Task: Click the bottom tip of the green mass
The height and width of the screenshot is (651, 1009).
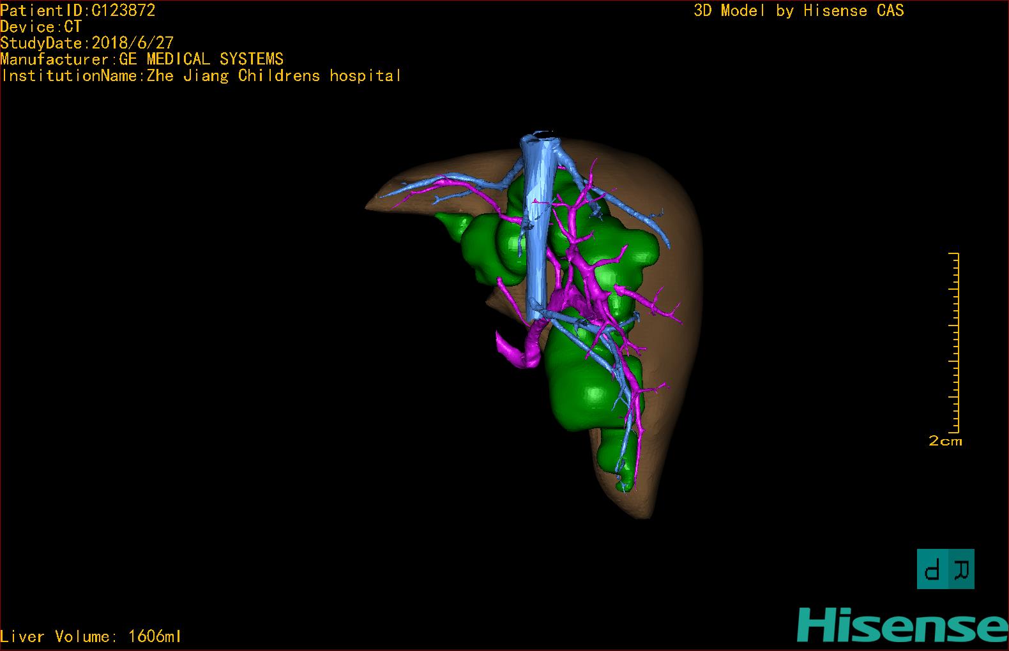Action: (x=628, y=485)
